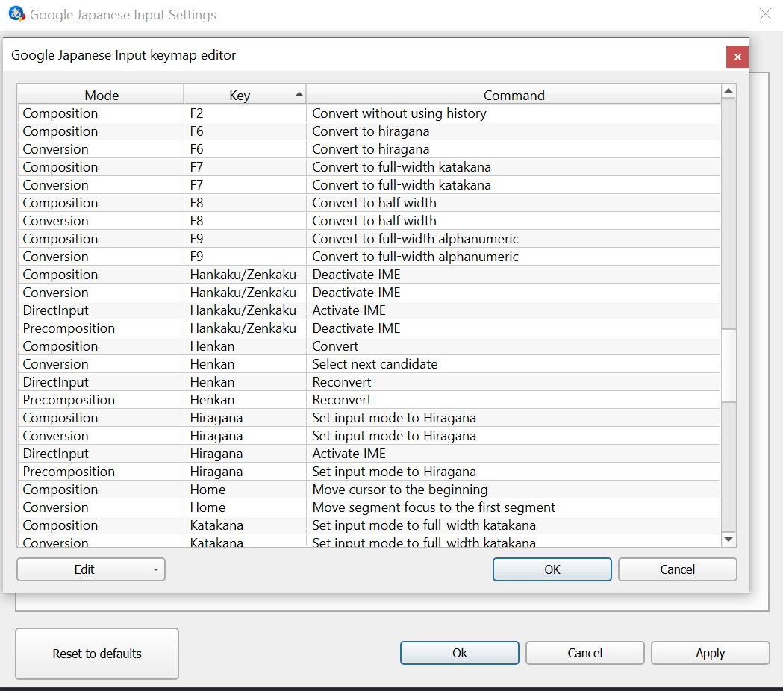Select the F2 key cell
The height and width of the screenshot is (691, 783).
[245, 113]
